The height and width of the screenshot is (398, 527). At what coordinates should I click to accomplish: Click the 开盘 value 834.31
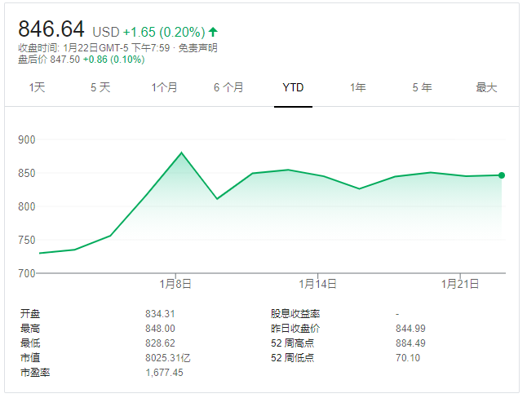(160, 313)
